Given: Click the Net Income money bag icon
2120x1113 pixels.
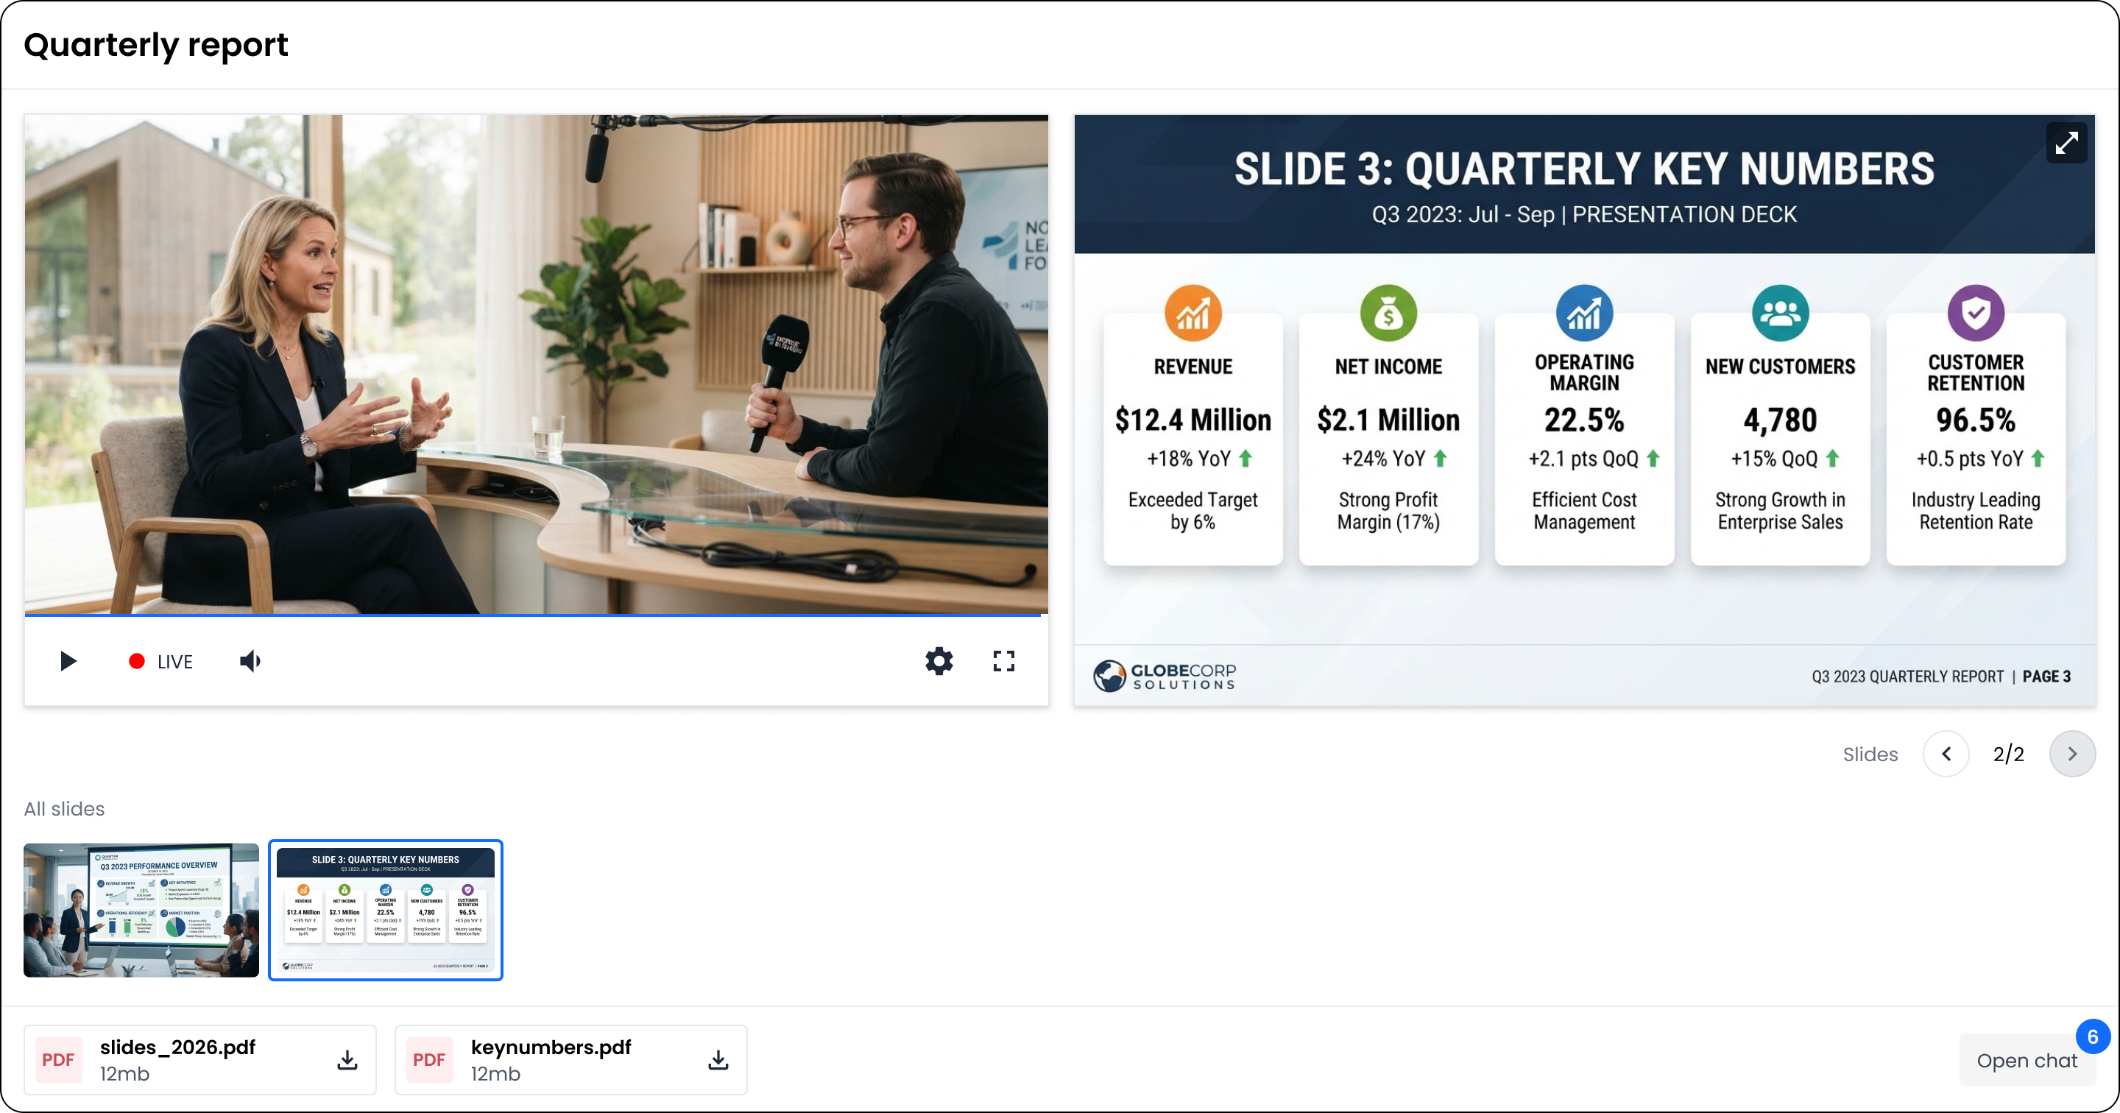Looking at the screenshot, I should pos(1388,313).
